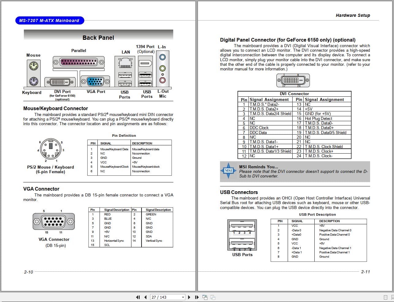Viewport: 394px width, 302px height.
Task: Click the SDA entry in the VGA table
Action: pos(149,237)
